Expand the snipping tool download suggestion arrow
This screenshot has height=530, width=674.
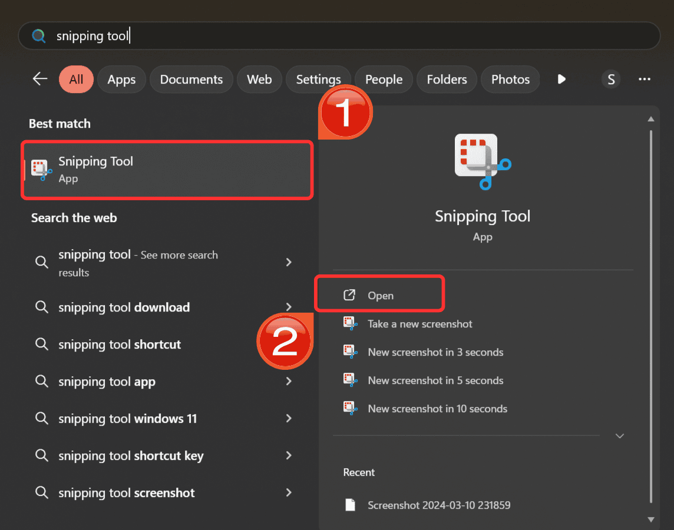289,307
